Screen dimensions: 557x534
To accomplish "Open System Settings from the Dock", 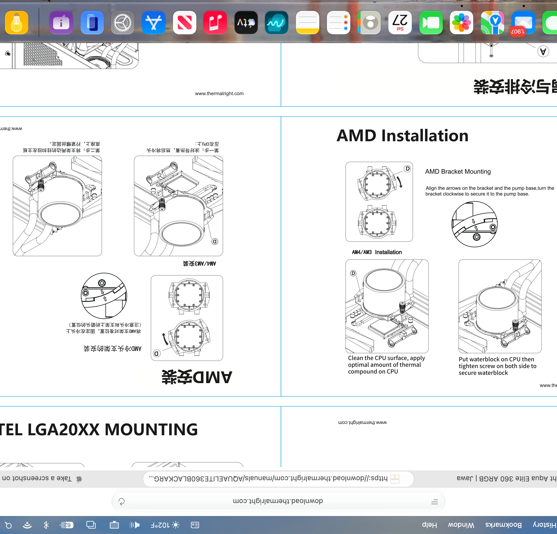I will point(122,23).
